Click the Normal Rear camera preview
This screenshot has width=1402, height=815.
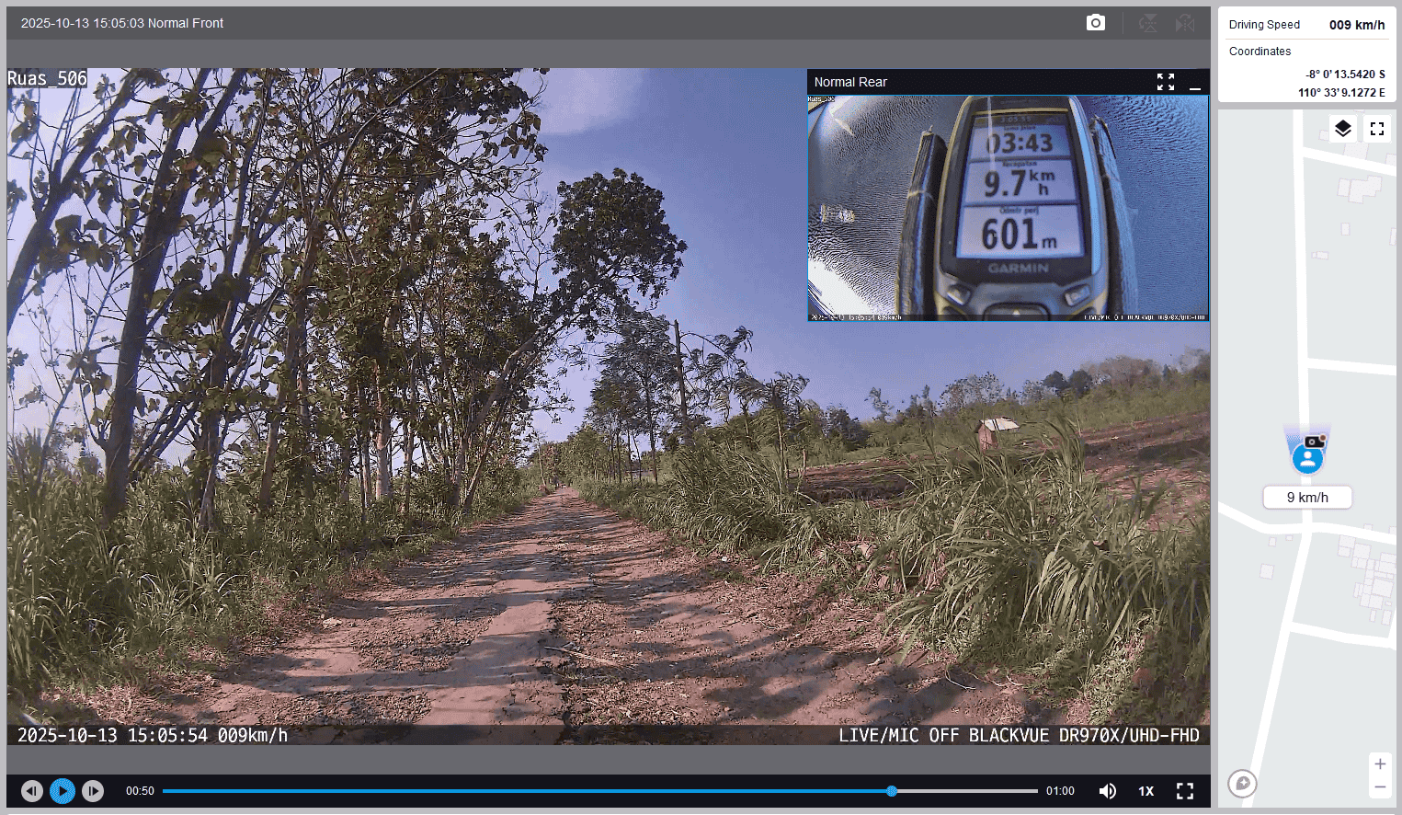(x=1008, y=207)
